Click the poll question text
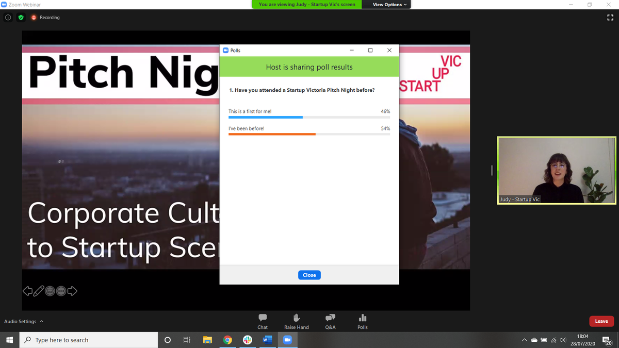 pyautogui.click(x=302, y=90)
